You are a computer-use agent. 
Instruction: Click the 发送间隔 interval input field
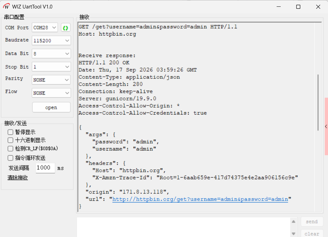45,168
